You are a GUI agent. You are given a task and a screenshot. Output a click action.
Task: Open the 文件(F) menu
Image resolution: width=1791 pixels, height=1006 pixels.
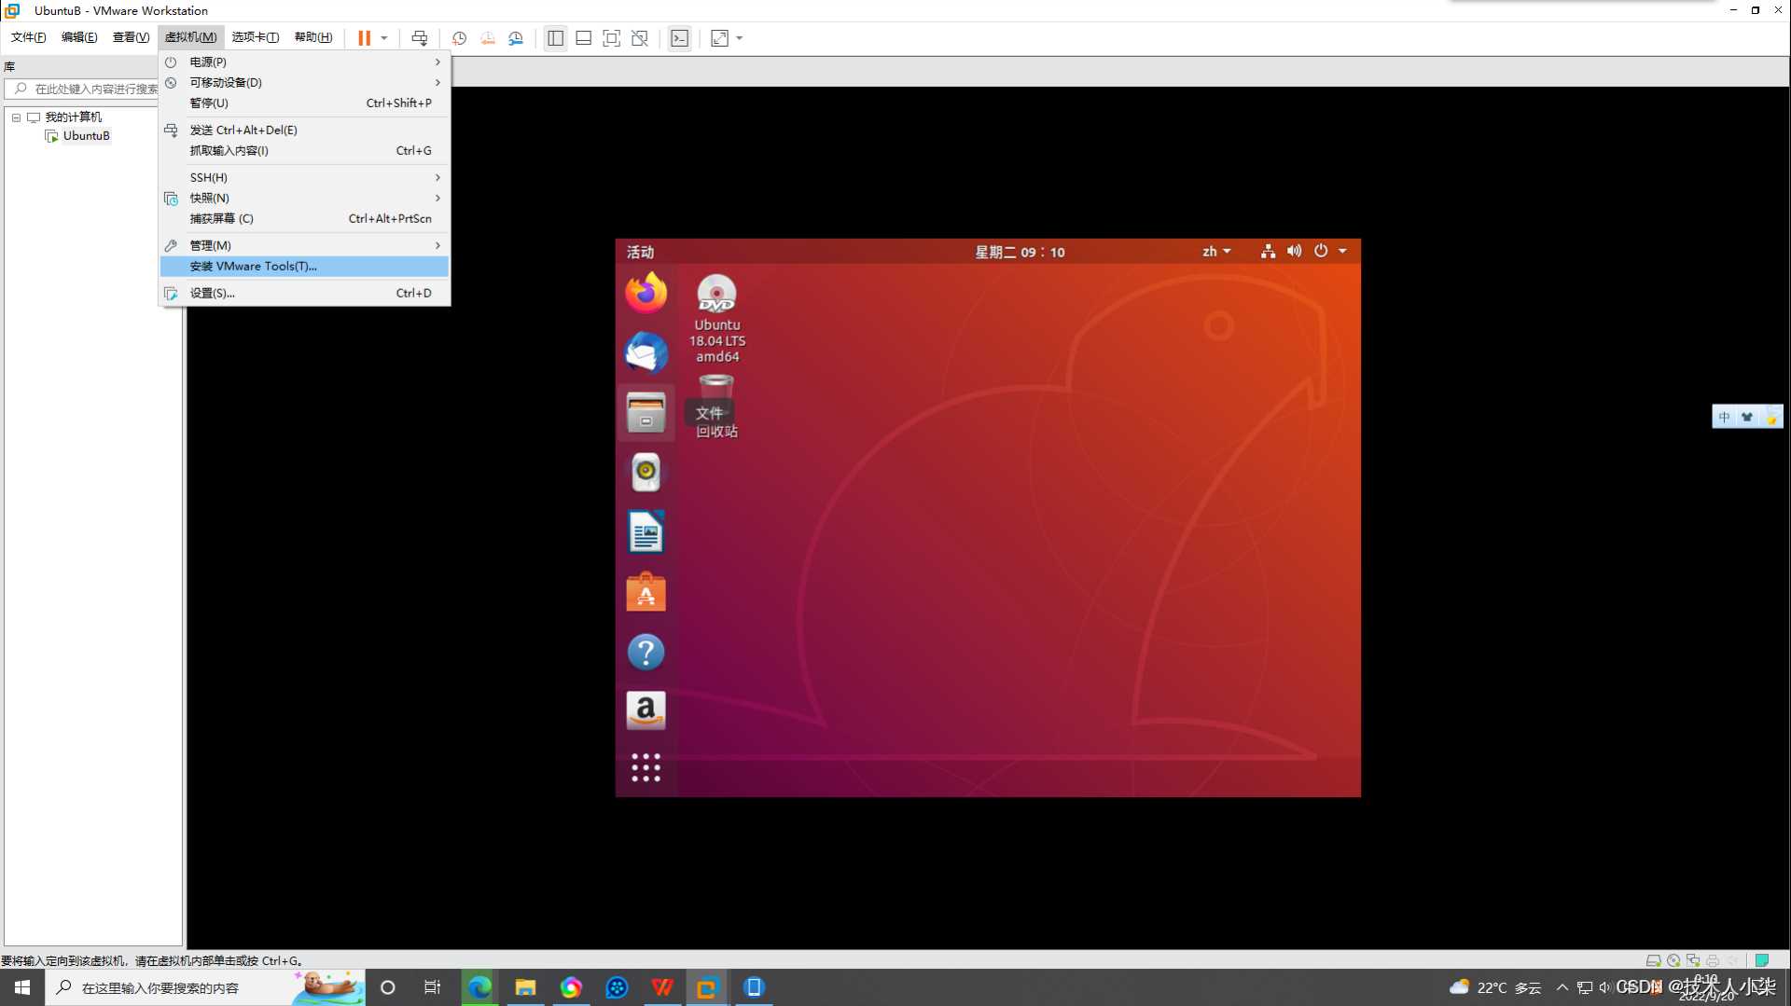[29, 37]
